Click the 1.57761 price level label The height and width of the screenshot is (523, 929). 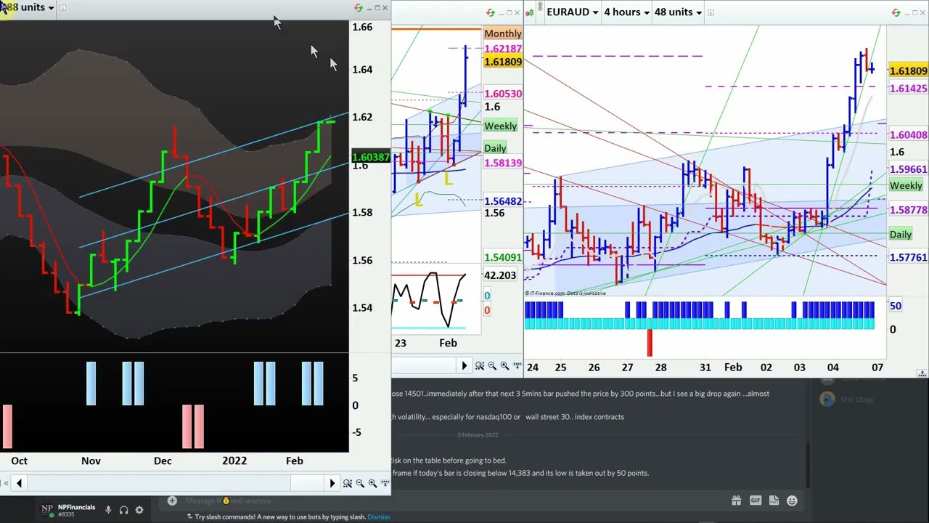tap(908, 257)
